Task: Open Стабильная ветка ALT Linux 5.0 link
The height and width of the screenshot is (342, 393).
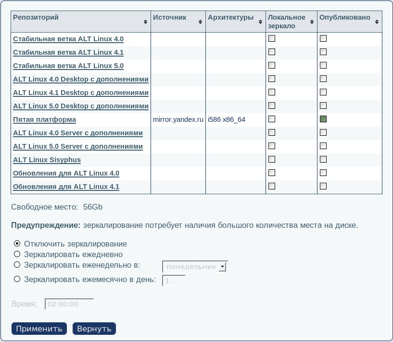Action: coord(68,66)
